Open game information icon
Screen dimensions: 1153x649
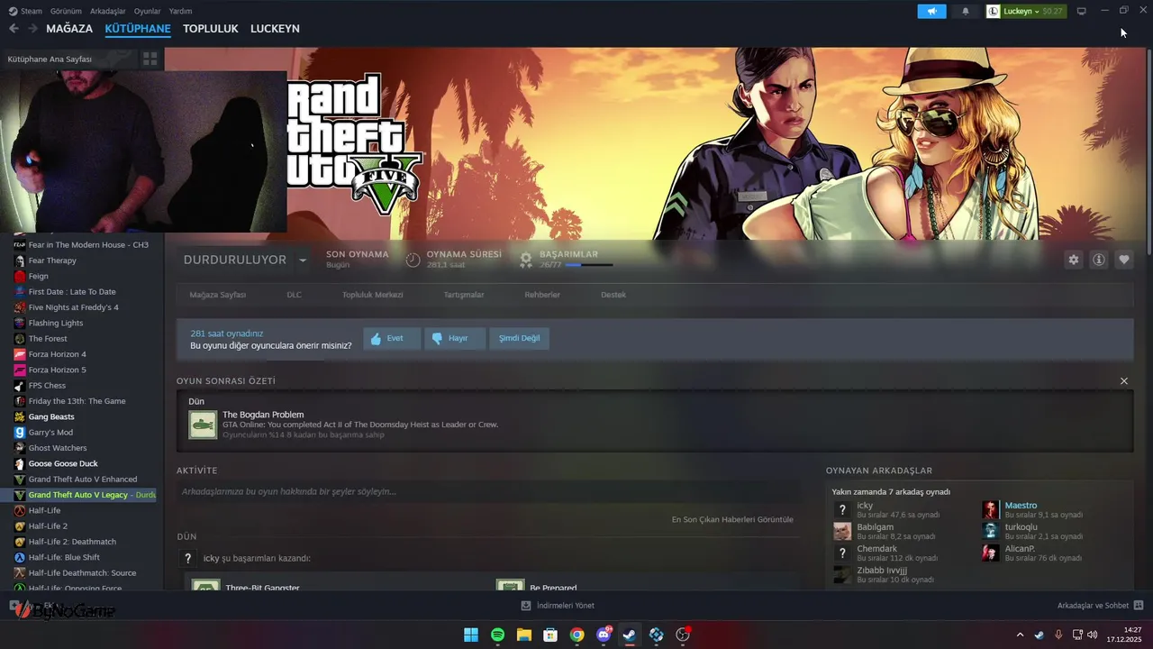pos(1099,260)
